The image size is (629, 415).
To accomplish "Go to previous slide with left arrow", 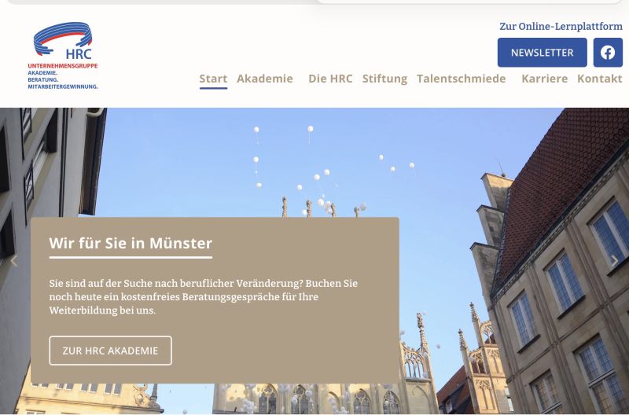I will tap(13, 261).
